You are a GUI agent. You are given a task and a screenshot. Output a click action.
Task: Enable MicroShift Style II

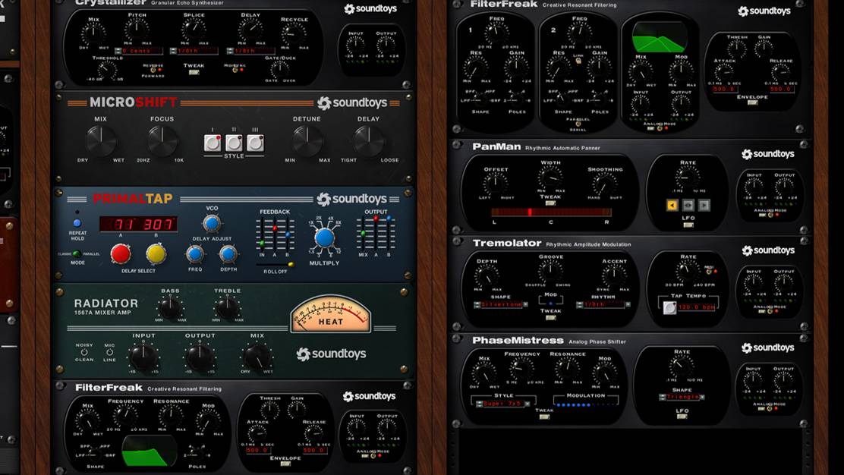point(234,143)
